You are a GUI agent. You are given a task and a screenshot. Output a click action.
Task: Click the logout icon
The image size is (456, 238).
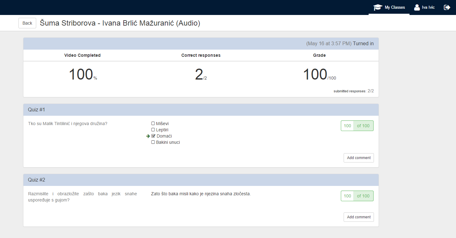(x=447, y=7)
